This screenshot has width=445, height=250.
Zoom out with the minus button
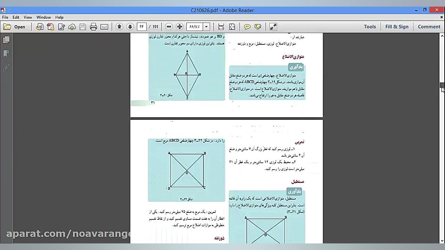click(169, 27)
